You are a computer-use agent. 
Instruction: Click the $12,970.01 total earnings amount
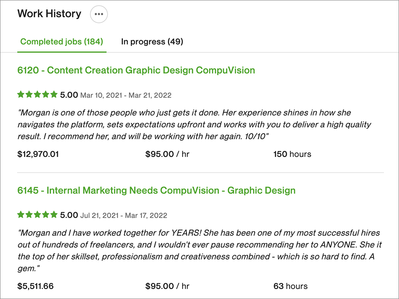coord(38,154)
